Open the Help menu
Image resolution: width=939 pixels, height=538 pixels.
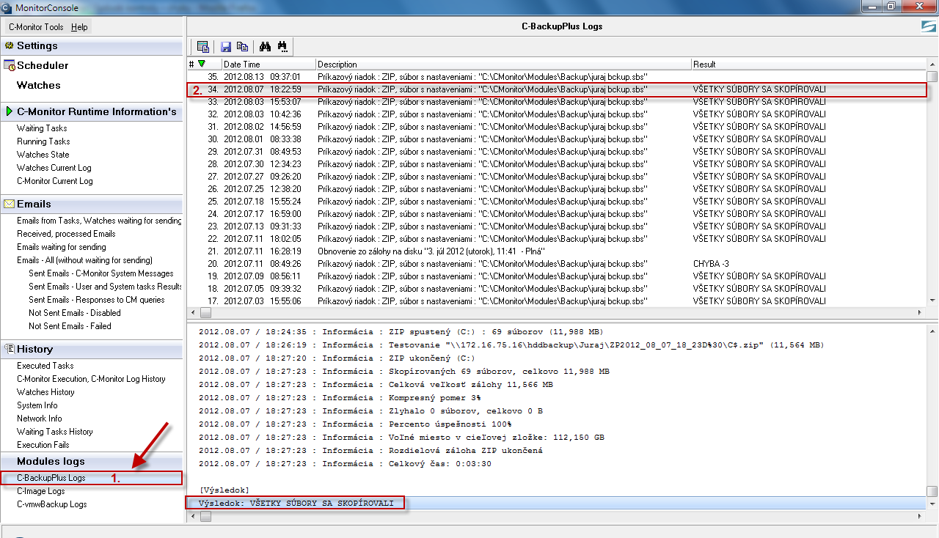point(79,27)
